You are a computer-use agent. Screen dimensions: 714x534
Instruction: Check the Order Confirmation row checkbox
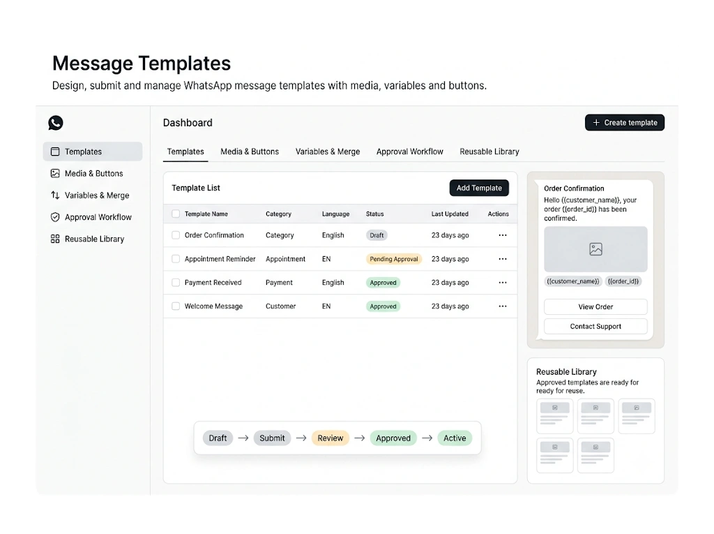pyautogui.click(x=176, y=235)
